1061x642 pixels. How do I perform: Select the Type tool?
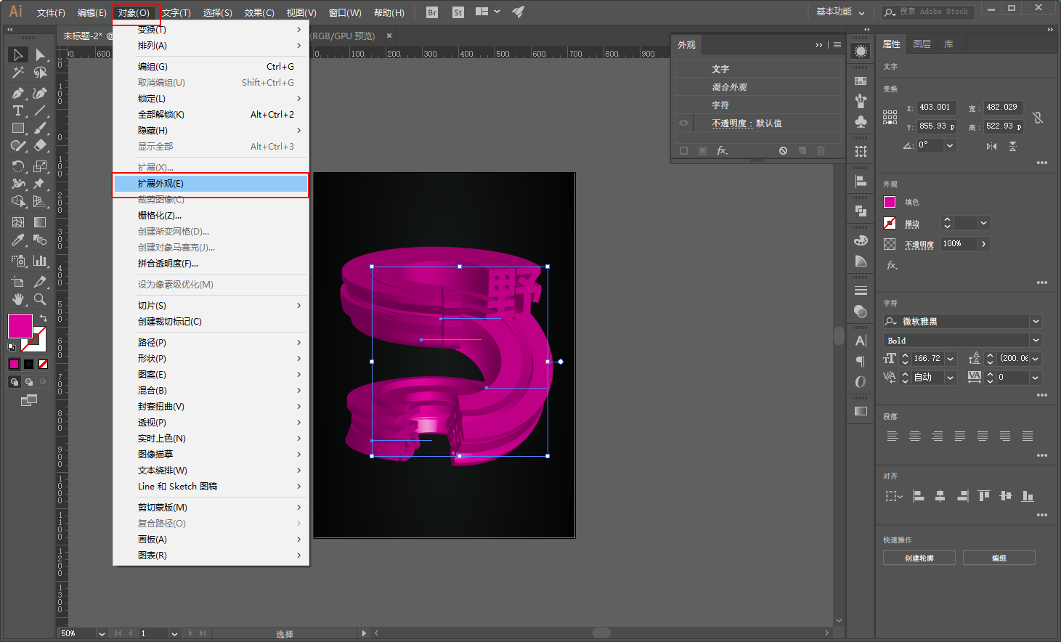18,110
